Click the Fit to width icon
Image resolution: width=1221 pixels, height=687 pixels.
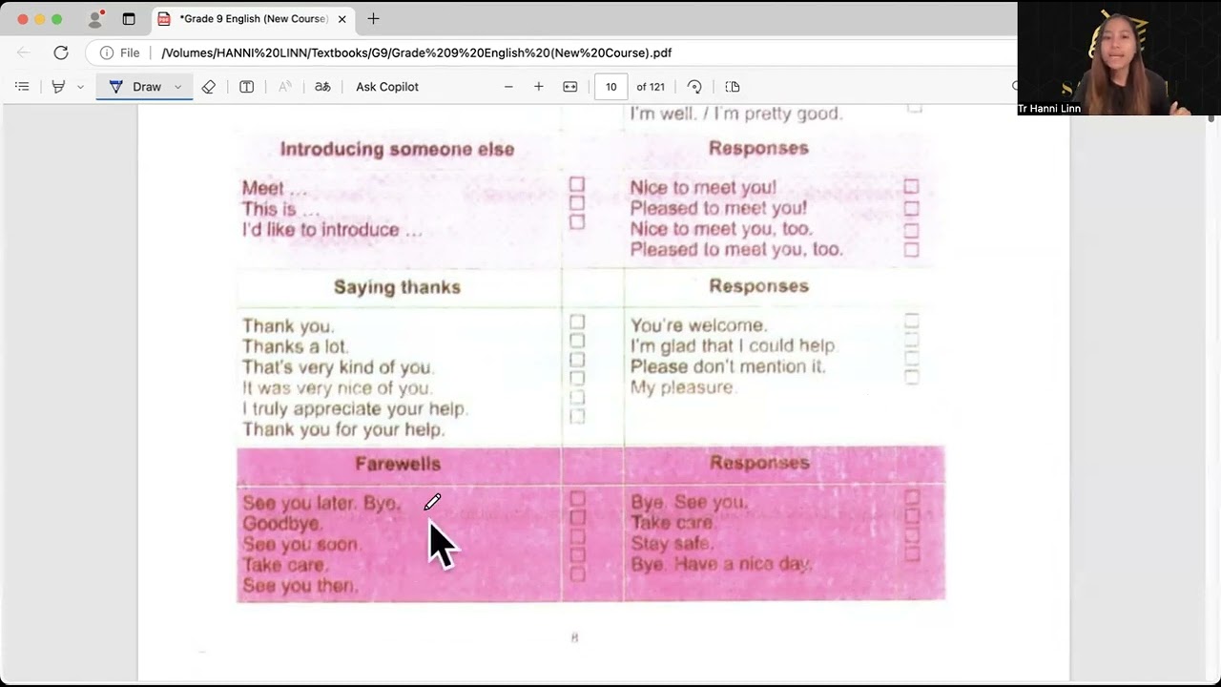[x=570, y=87]
